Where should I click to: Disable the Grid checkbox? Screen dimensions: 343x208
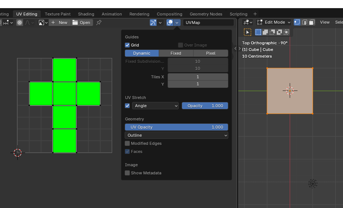click(x=127, y=45)
